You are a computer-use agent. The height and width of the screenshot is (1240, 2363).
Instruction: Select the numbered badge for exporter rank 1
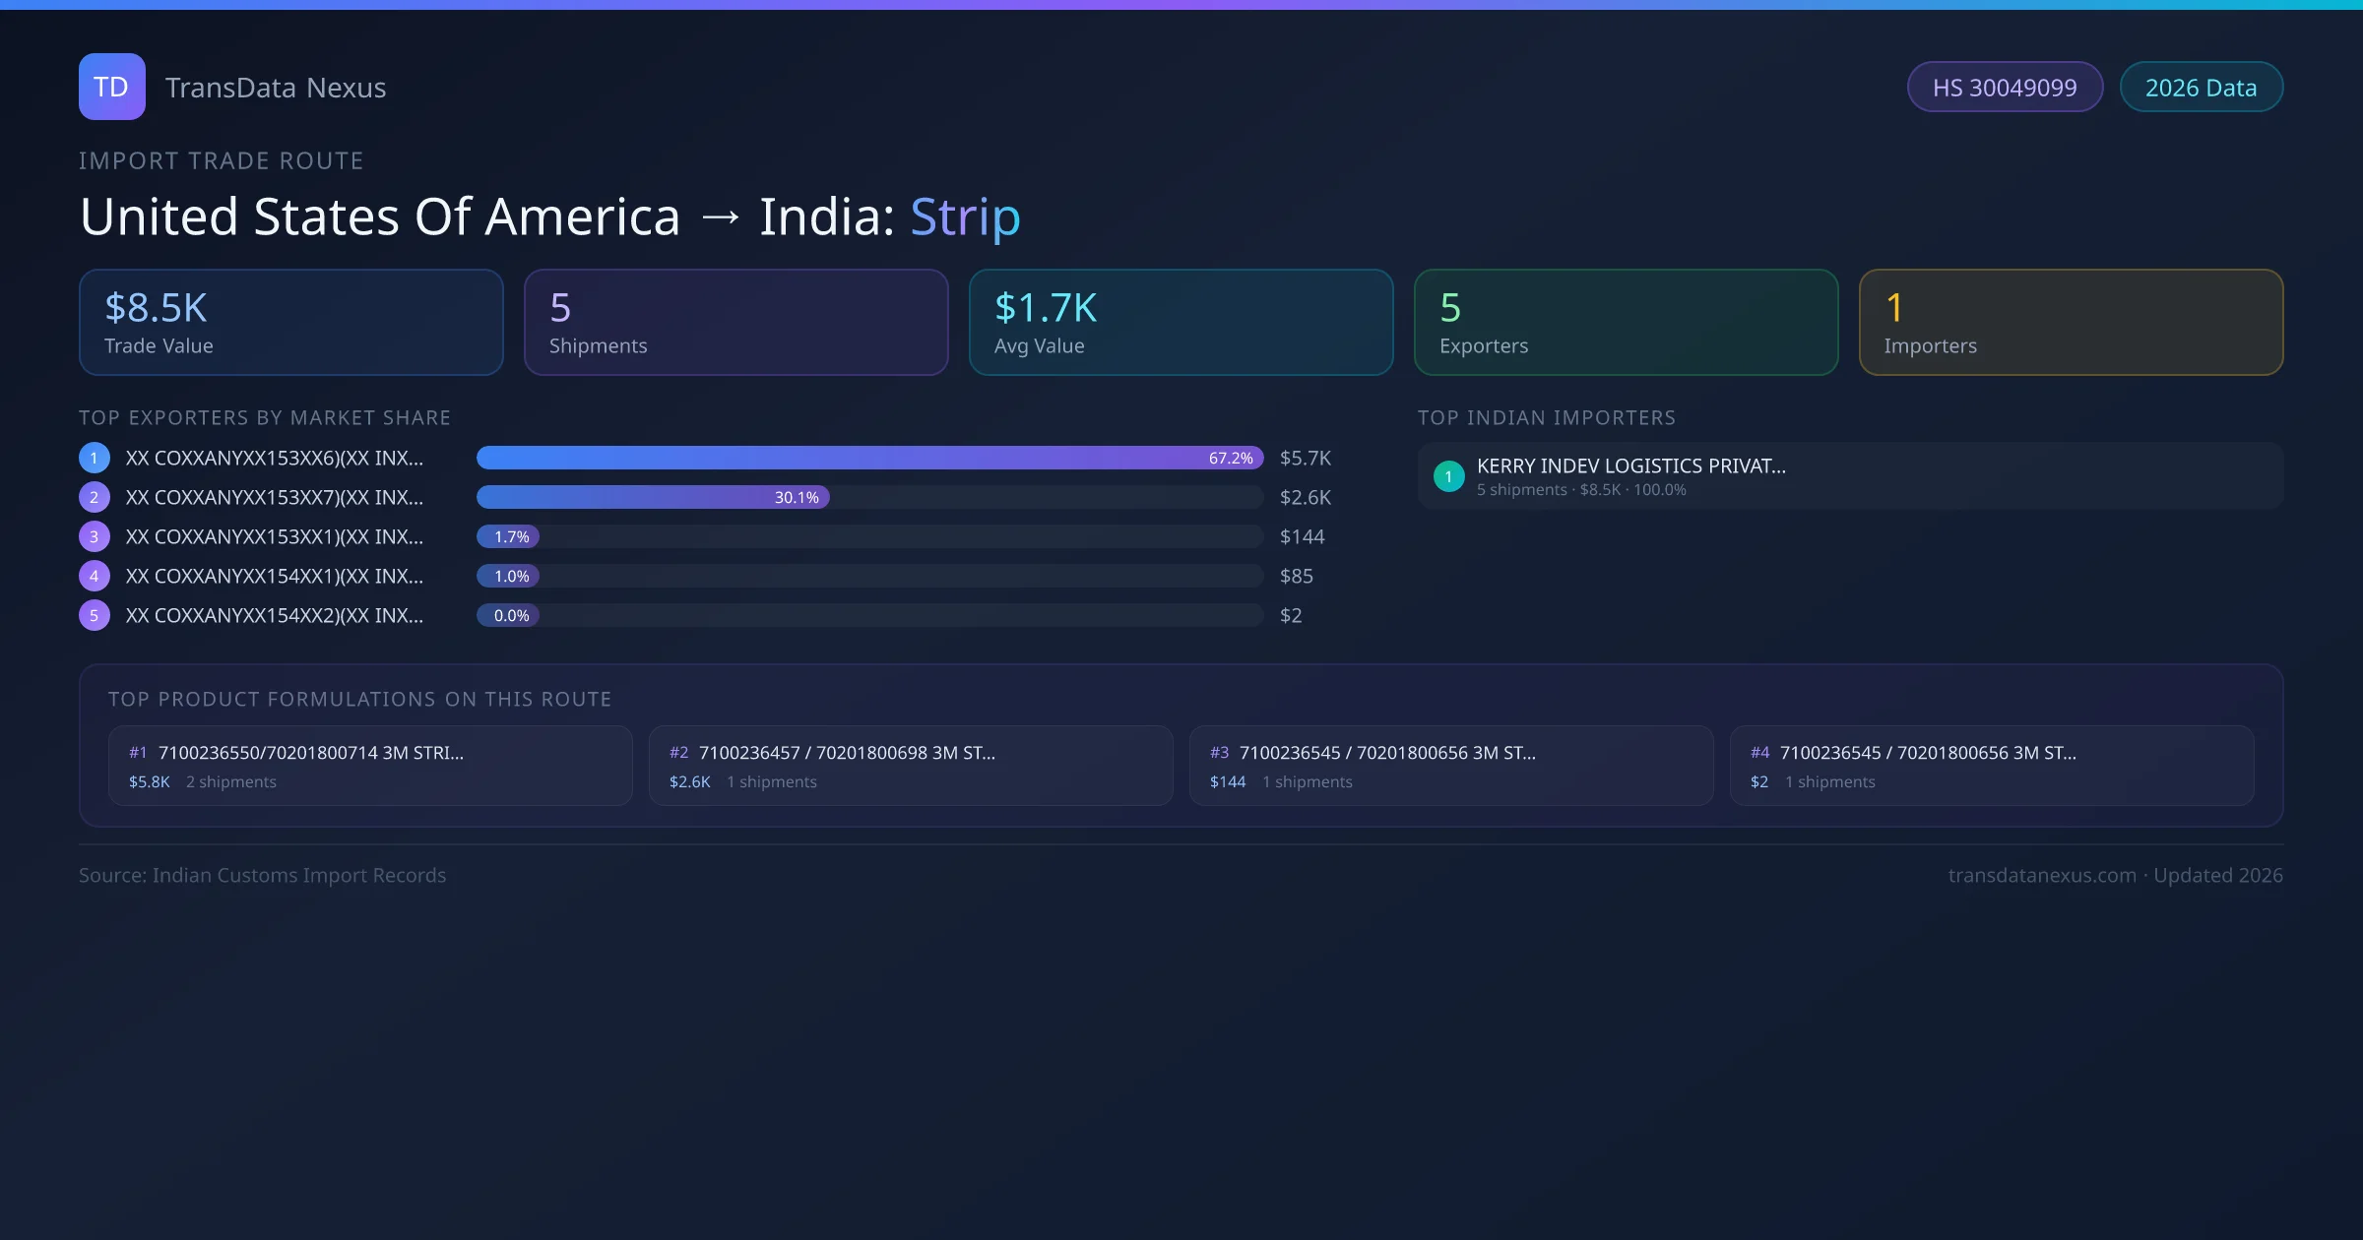(94, 458)
